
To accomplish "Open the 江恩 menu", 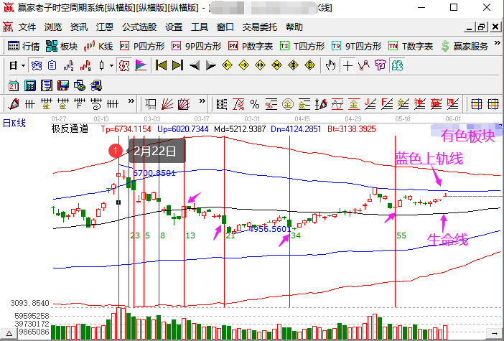I will [x=105, y=27].
